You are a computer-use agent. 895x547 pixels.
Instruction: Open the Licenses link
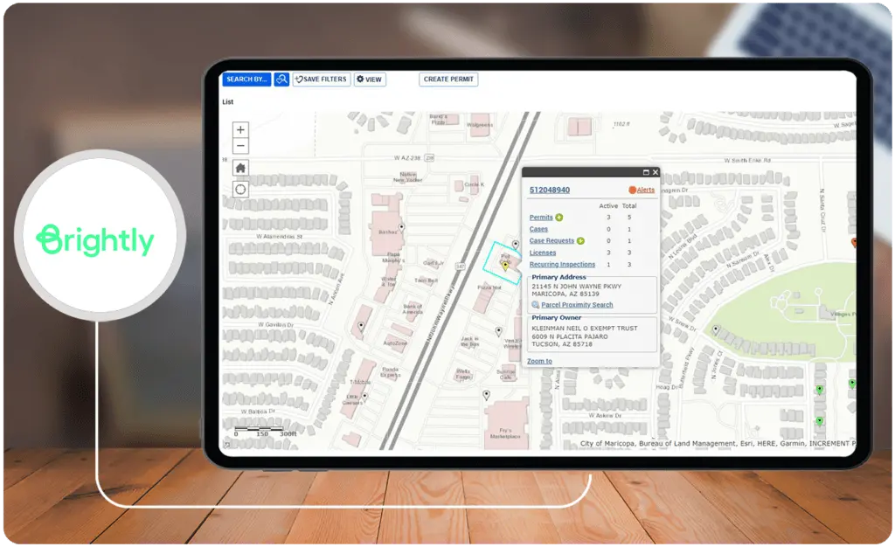coord(542,253)
